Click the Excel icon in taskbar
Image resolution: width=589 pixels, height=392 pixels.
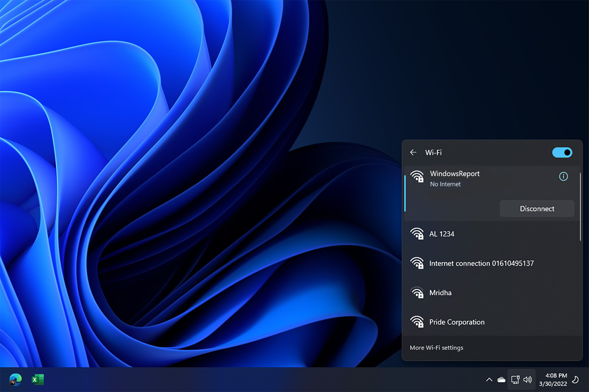(37, 379)
